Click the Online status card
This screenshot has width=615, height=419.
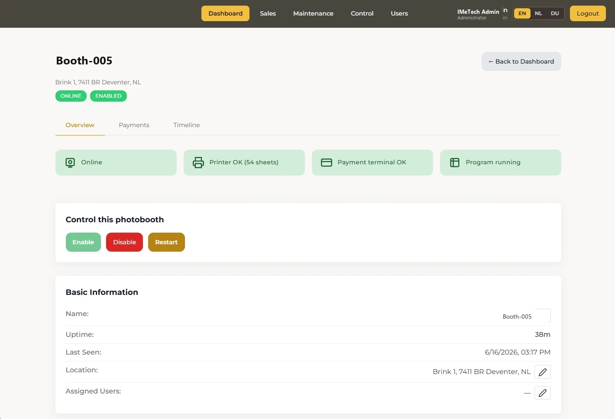point(116,163)
